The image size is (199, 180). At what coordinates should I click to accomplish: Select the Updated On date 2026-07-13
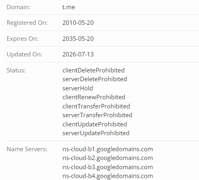point(78,54)
